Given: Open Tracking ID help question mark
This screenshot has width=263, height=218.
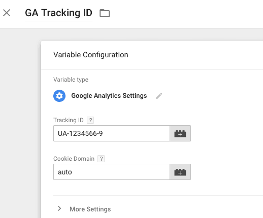Looking at the screenshot, I should click(x=90, y=120).
